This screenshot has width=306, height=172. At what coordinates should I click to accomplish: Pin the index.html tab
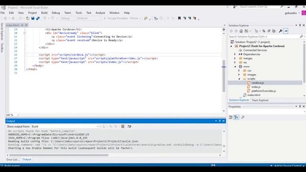point(22,25)
